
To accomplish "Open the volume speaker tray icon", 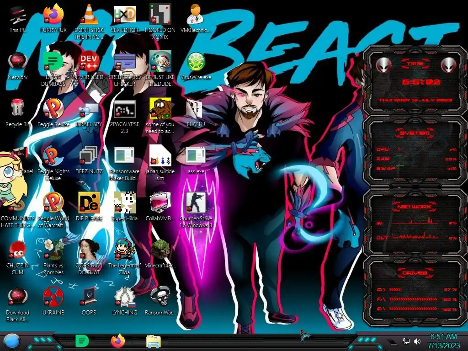I will [417, 341].
